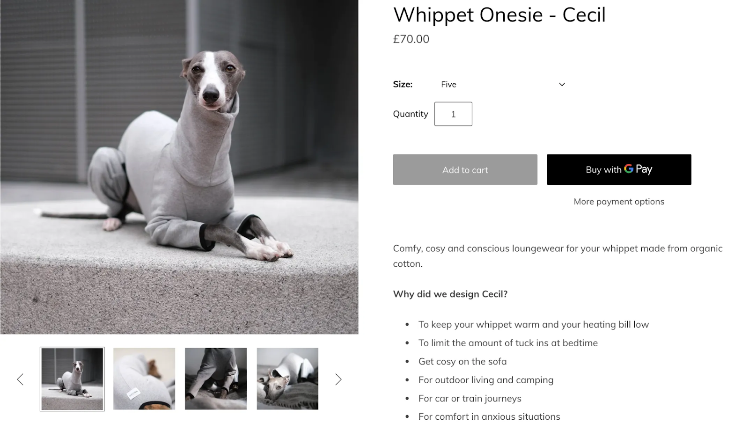Select the third thumbnail showing the dog's legs
The width and height of the screenshot is (749, 430).
coord(216,379)
